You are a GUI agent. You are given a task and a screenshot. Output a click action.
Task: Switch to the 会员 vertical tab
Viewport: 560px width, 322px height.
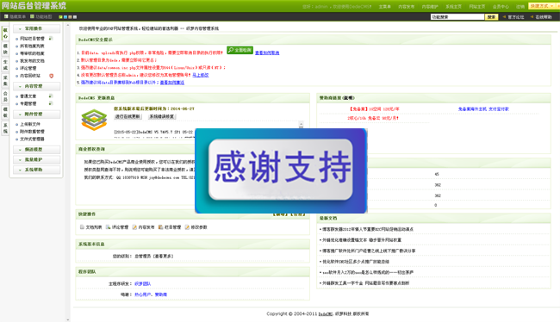5,96
